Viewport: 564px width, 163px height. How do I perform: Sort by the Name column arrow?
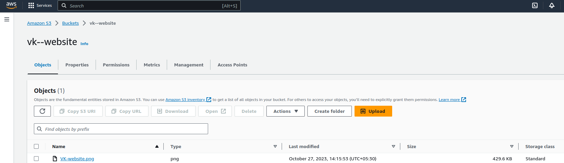pyautogui.click(x=157, y=146)
